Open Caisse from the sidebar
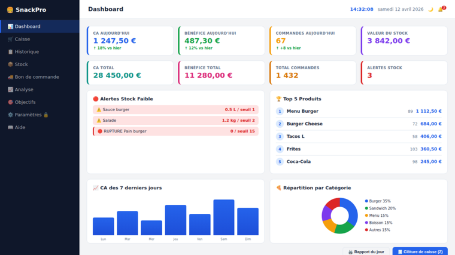The image size is (455, 255). click(22, 39)
